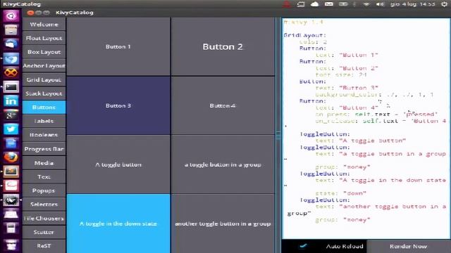Click Render Now
Screen dimensions: 451x253
pos(409,246)
